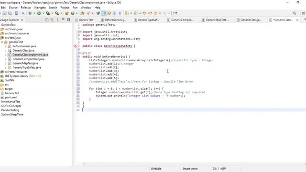
Task: Click the Pin Editor toolbar icon
Action: click(x=175, y=13)
